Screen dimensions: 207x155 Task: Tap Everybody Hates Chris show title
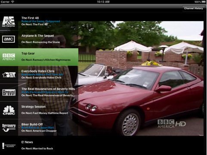38,71
